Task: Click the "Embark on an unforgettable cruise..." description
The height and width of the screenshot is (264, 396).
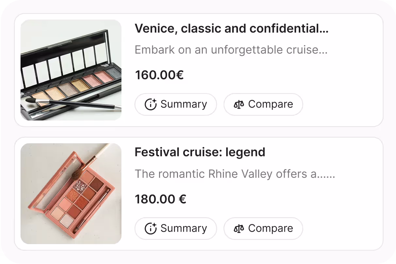Action: tap(231, 50)
